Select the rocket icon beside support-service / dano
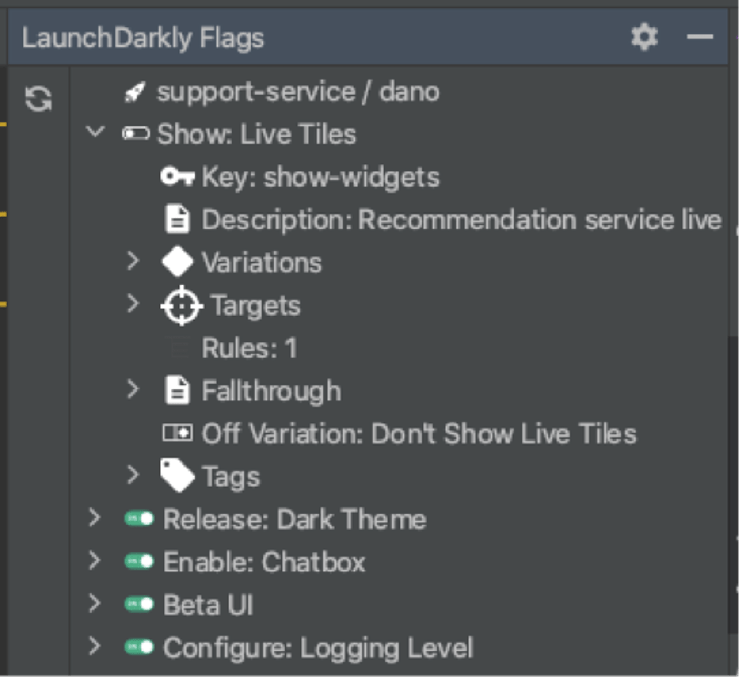The width and height of the screenshot is (740, 677). pos(135,91)
